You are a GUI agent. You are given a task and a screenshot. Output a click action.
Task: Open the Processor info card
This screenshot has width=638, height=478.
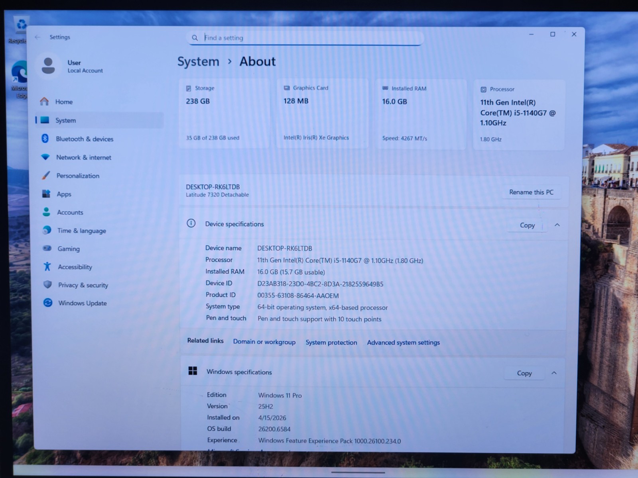click(519, 115)
